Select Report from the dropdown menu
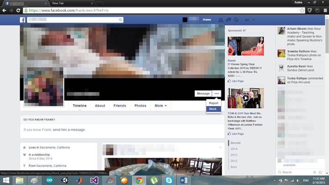This screenshot has width=329, height=185. click(x=213, y=103)
